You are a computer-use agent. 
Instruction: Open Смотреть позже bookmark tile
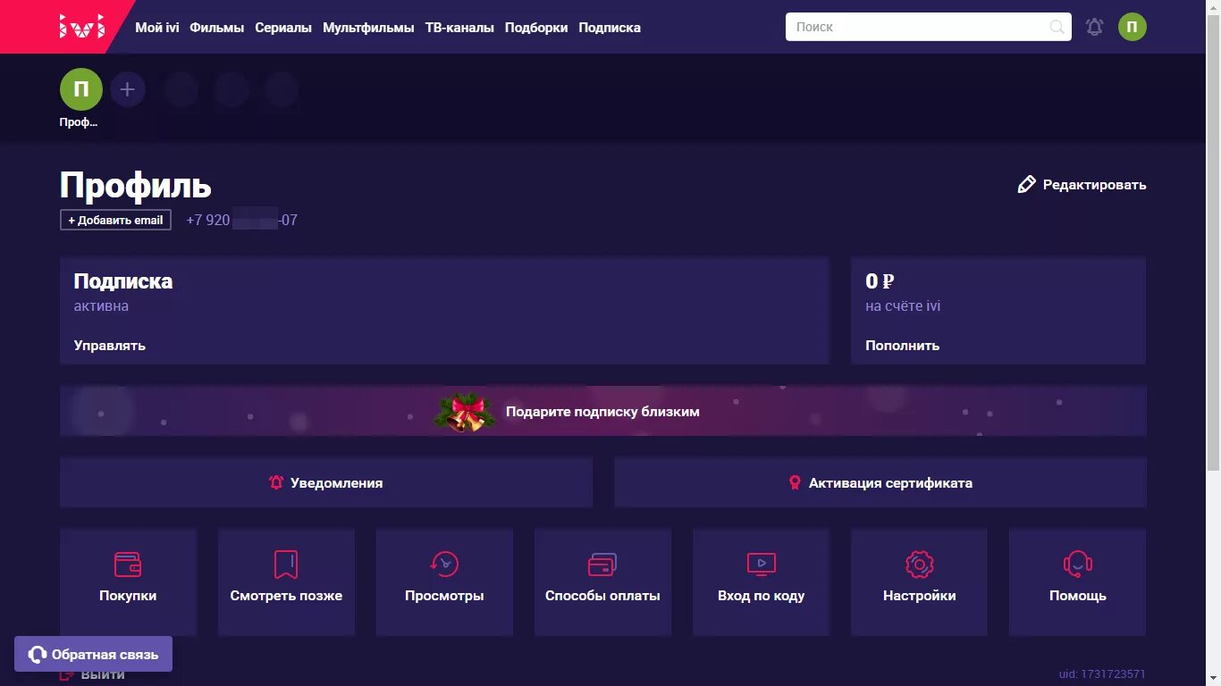click(286, 581)
